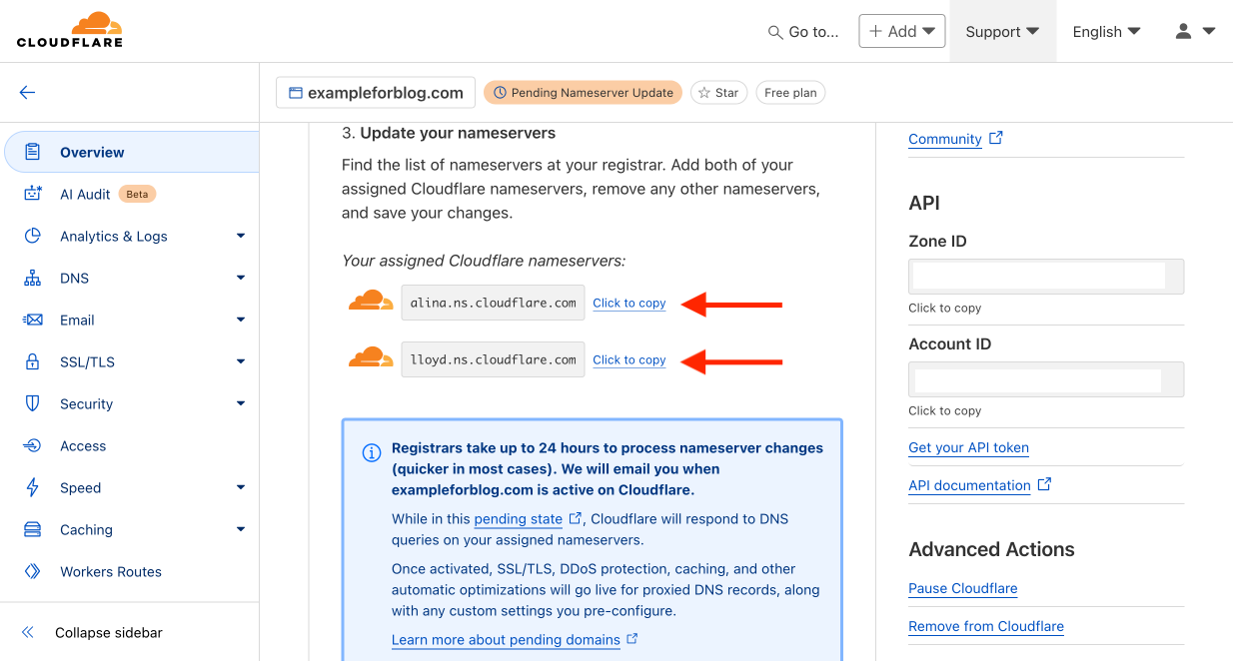Click Get your API token link
The image size is (1233, 661).
pyautogui.click(x=968, y=447)
